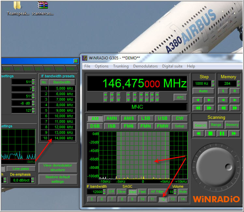Select FMN demodulation mode

(x=146, y=126)
